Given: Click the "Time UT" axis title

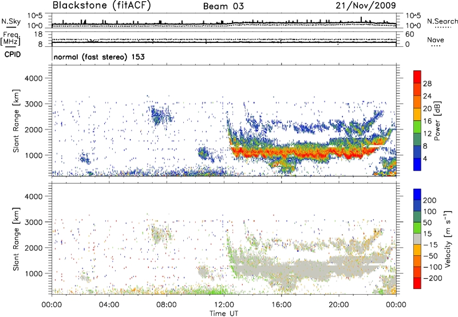Looking at the screenshot, I should pyautogui.click(x=224, y=314).
